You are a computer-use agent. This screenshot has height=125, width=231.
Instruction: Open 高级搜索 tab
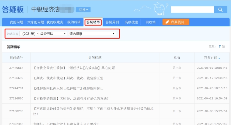pyautogui.click(x=131, y=22)
